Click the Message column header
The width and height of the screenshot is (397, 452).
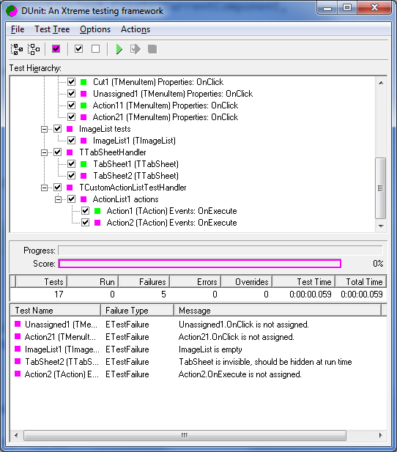(x=278, y=311)
